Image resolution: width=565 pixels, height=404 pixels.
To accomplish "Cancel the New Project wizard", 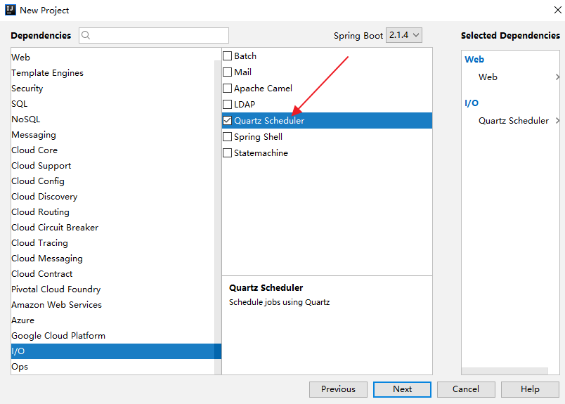I will (466, 389).
